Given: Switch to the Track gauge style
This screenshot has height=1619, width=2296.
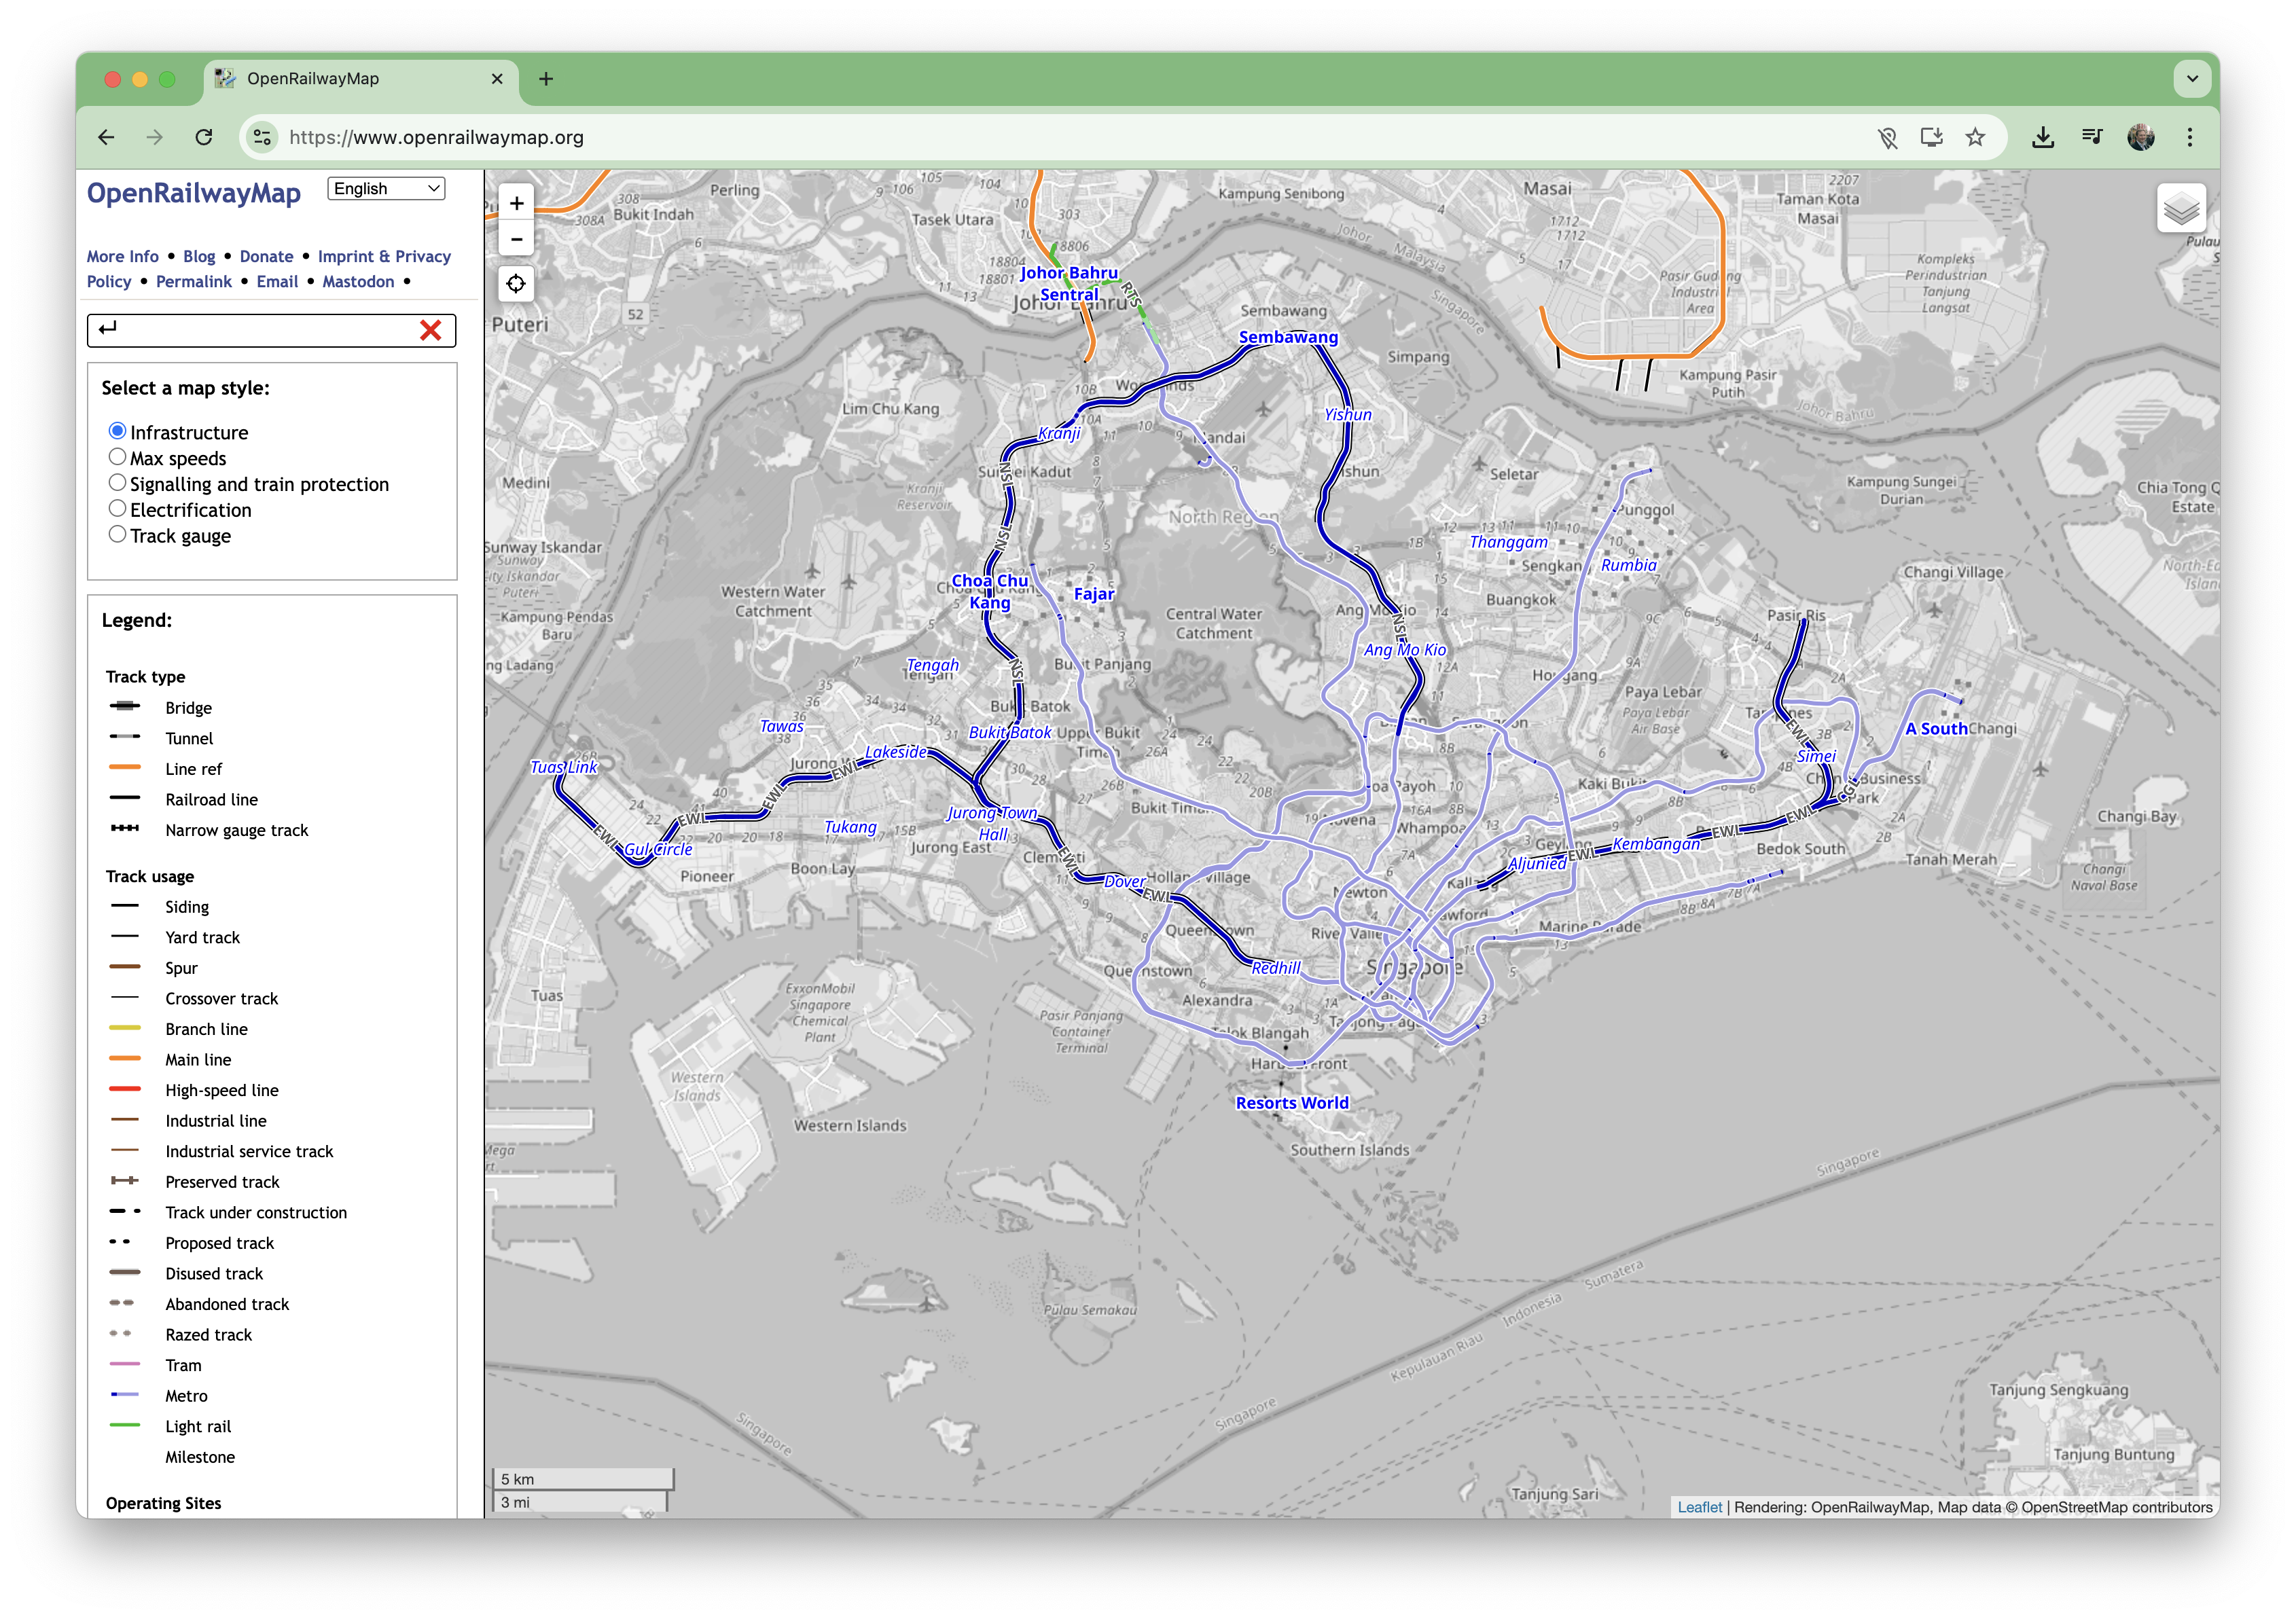Looking at the screenshot, I should click(117, 534).
